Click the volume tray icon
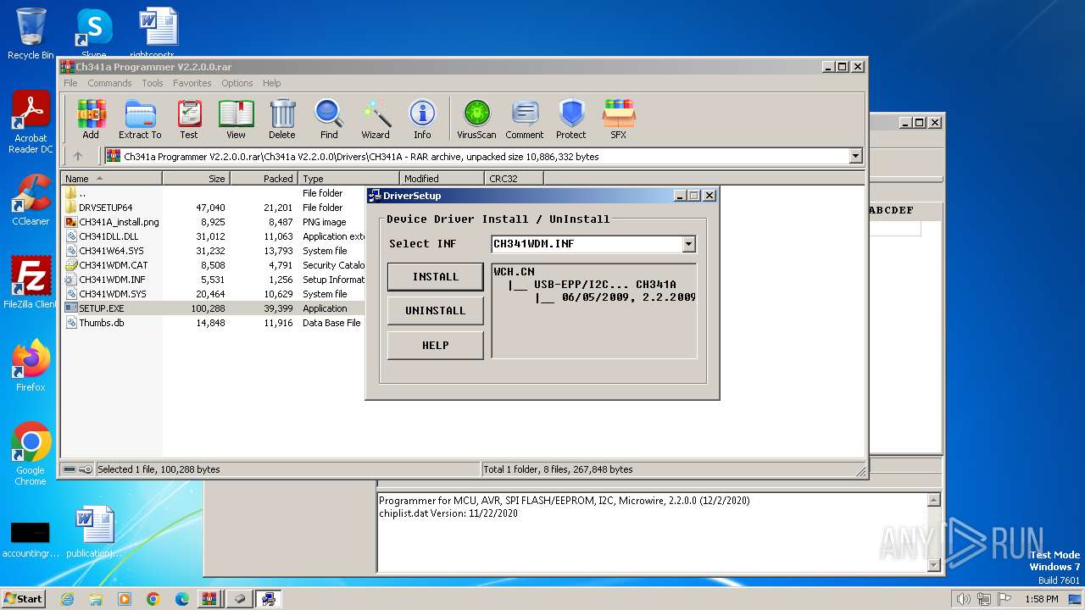Image resolution: width=1085 pixels, height=610 pixels. click(x=963, y=599)
